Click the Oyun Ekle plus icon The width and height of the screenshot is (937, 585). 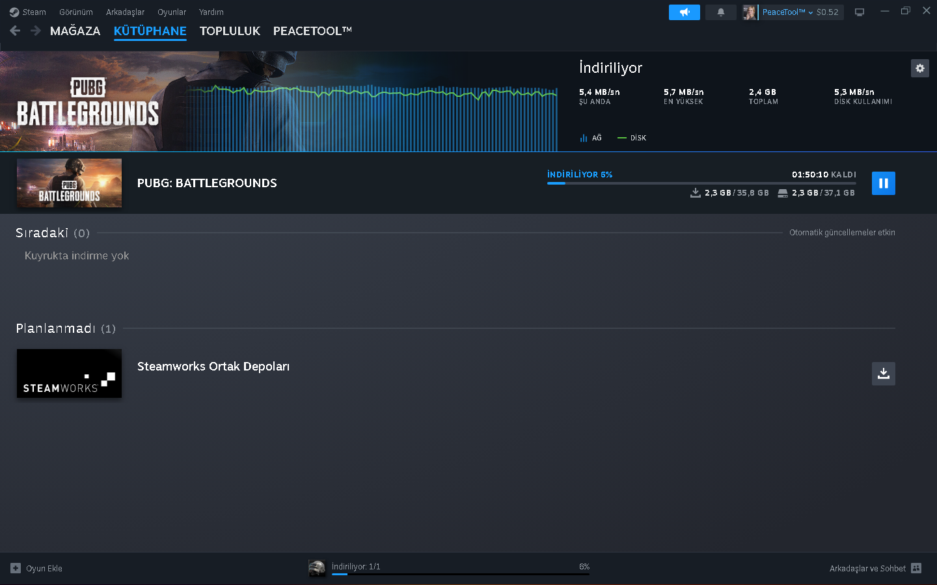tap(16, 568)
